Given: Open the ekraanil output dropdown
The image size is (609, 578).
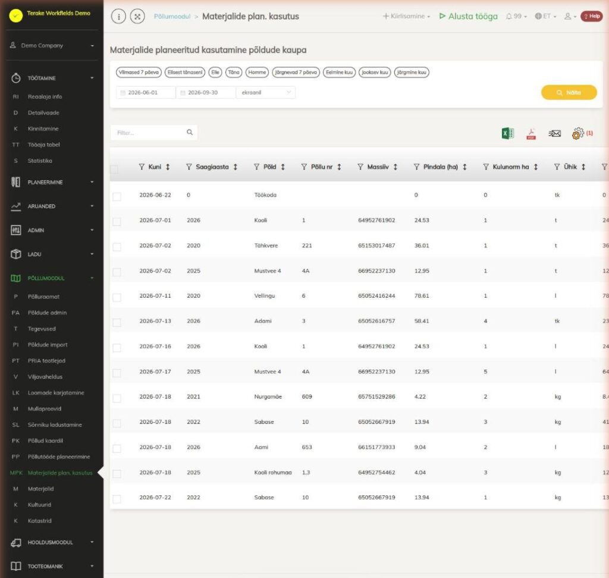Looking at the screenshot, I should 266,92.
